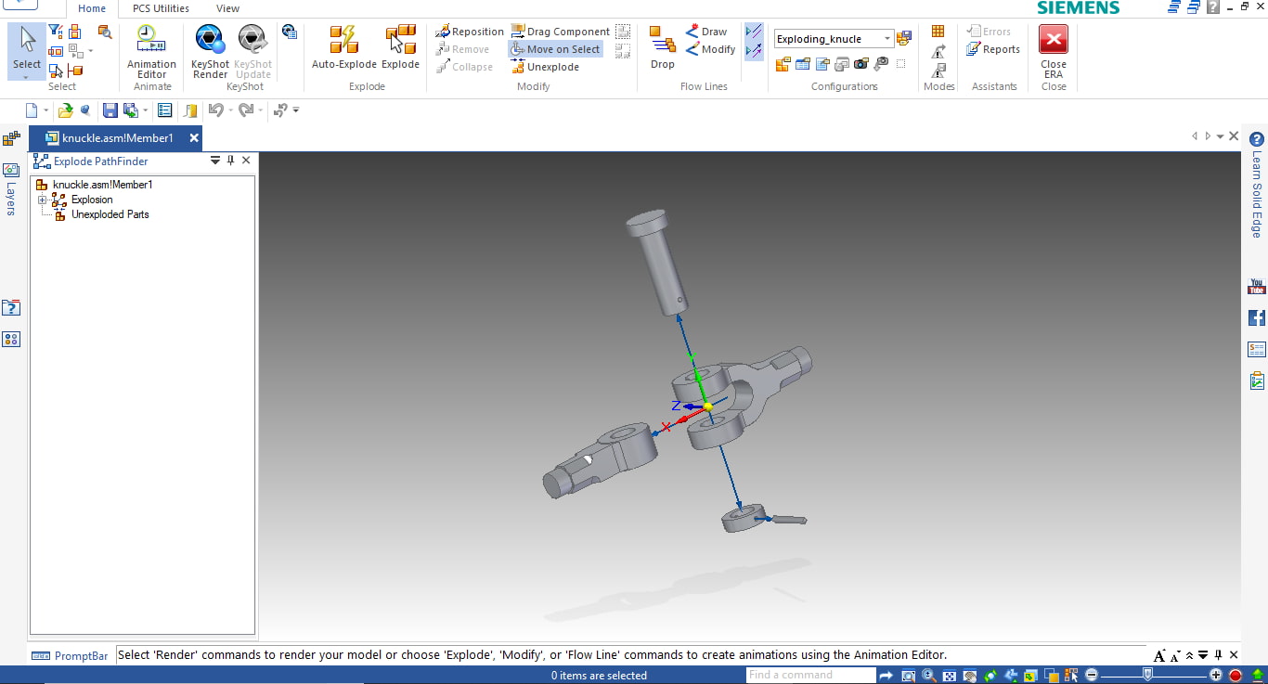
Task: Open the Select button dropdown arrow
Action: click(26, 77)
